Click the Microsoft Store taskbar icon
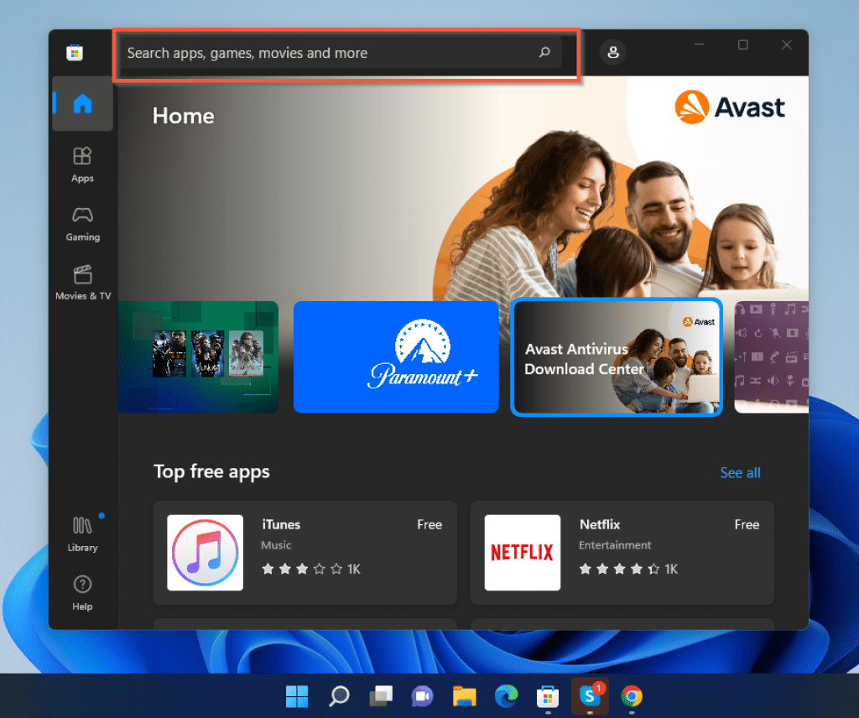The height and width of the screenshot is (718, 859). coord(548,697)
